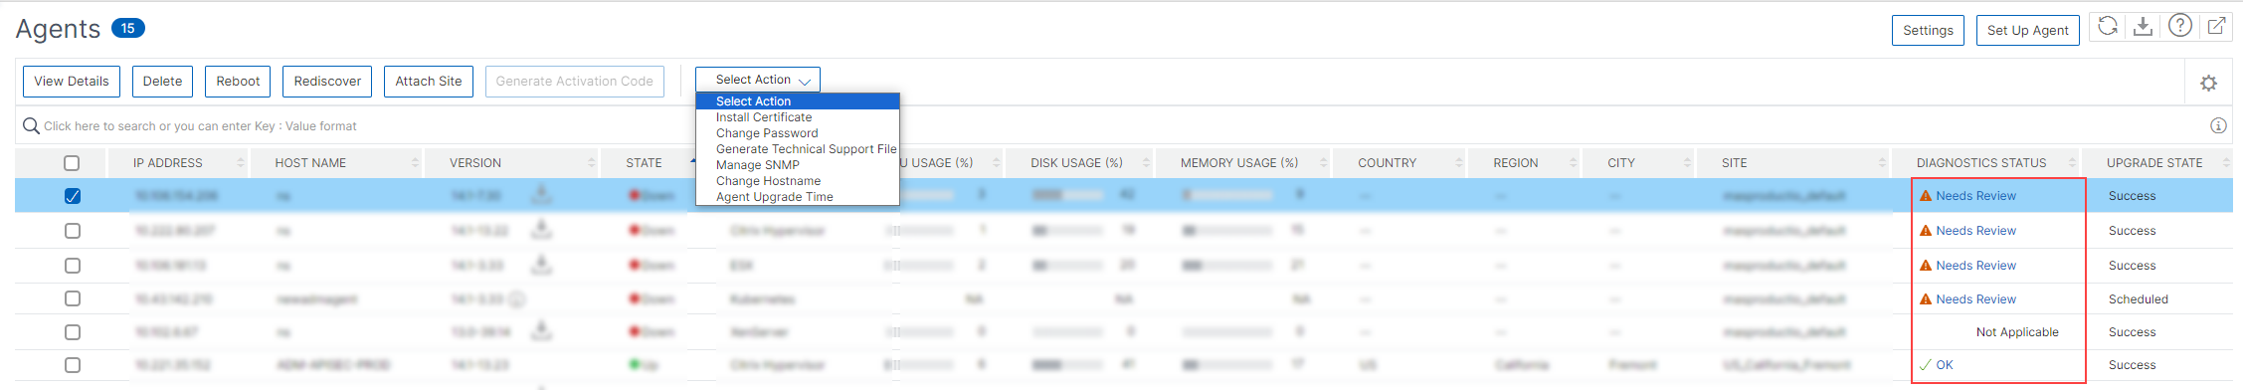The width and height of the screenshot is (2243, 390).
Task: Collapse the Select Action dropdown button
Action: (x=758, y=80)
